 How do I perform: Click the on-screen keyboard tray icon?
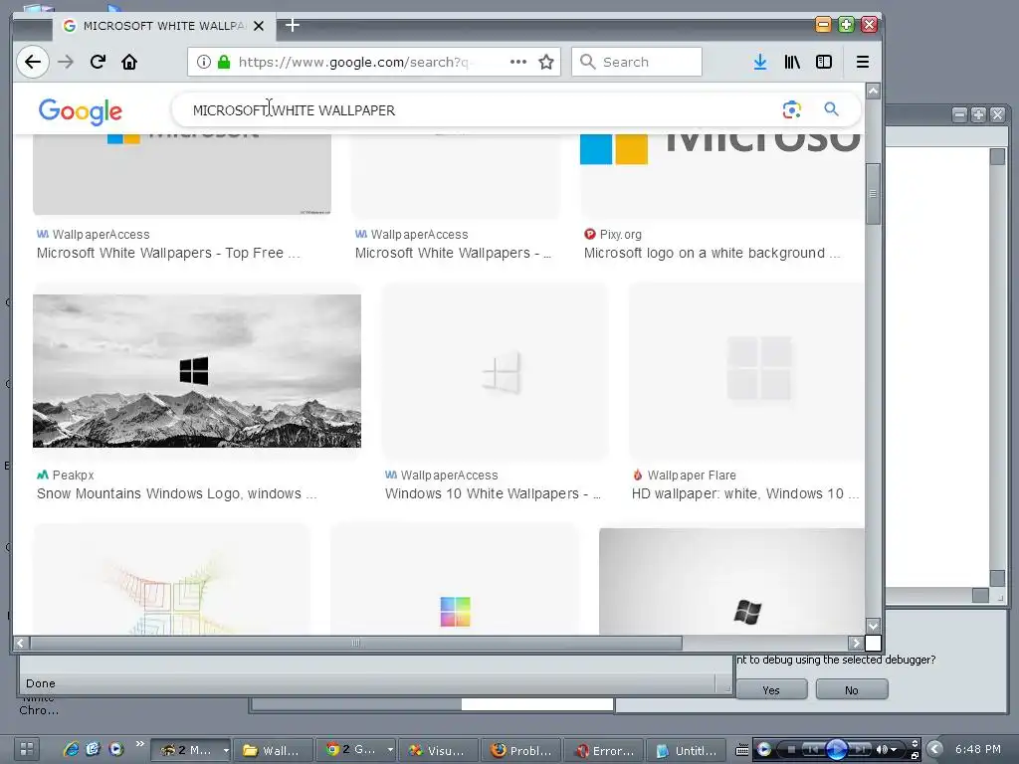pyautogui.click(x=741, y=750)
